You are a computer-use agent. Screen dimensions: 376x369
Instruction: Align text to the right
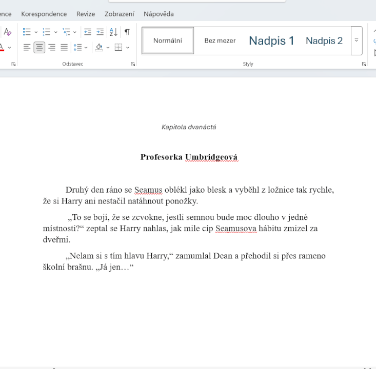[x=52, y=47]
